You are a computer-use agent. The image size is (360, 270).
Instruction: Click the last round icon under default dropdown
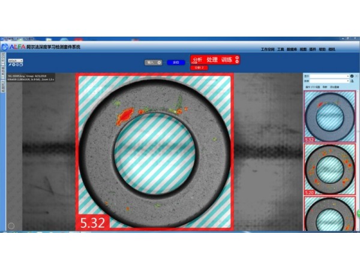coord(20,65)
